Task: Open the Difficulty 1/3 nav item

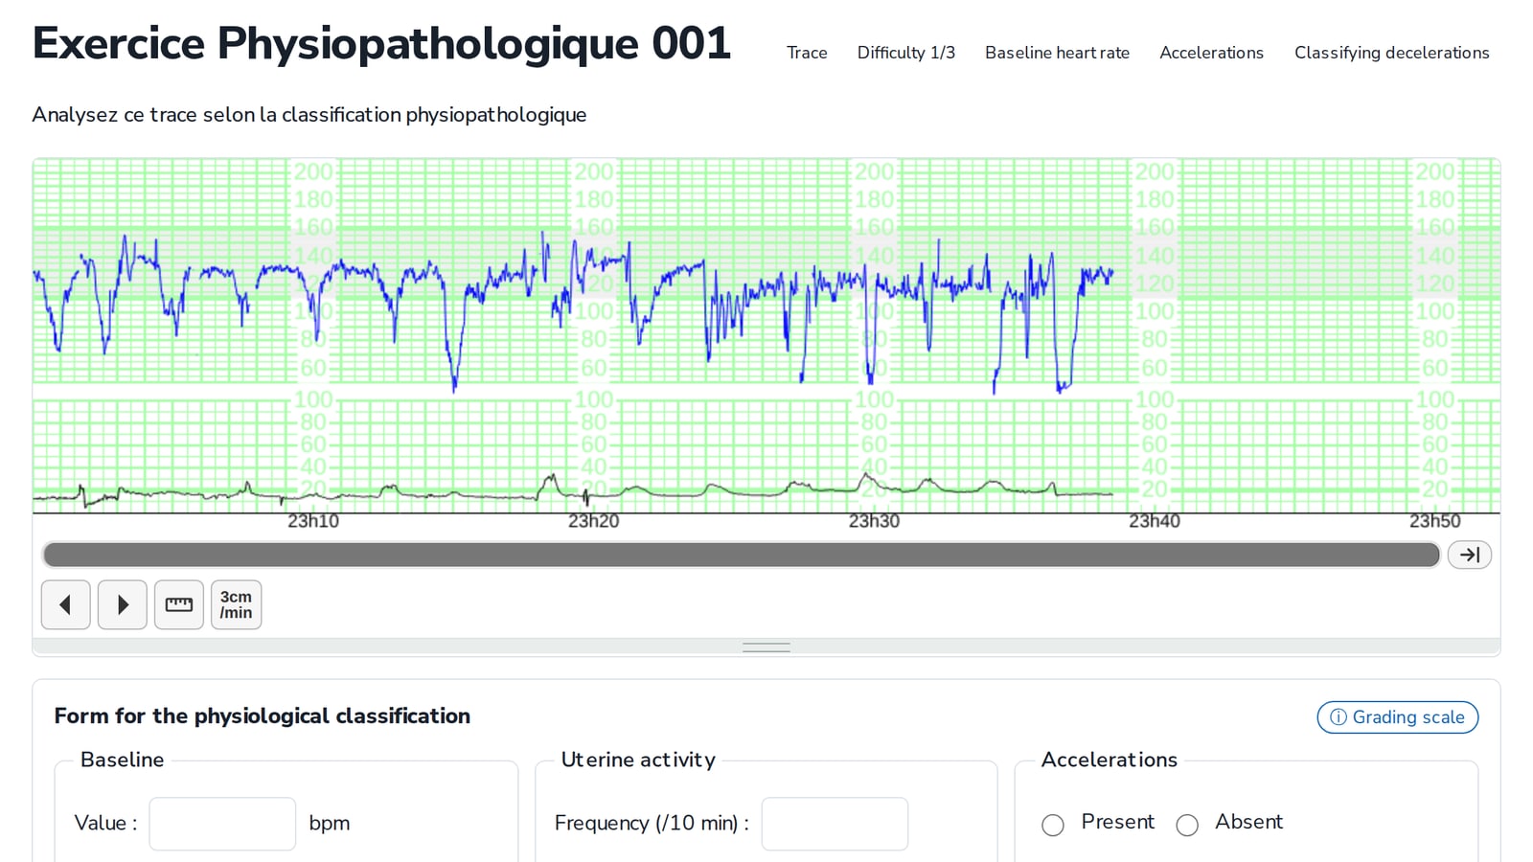Action: [x=906, y=53]
